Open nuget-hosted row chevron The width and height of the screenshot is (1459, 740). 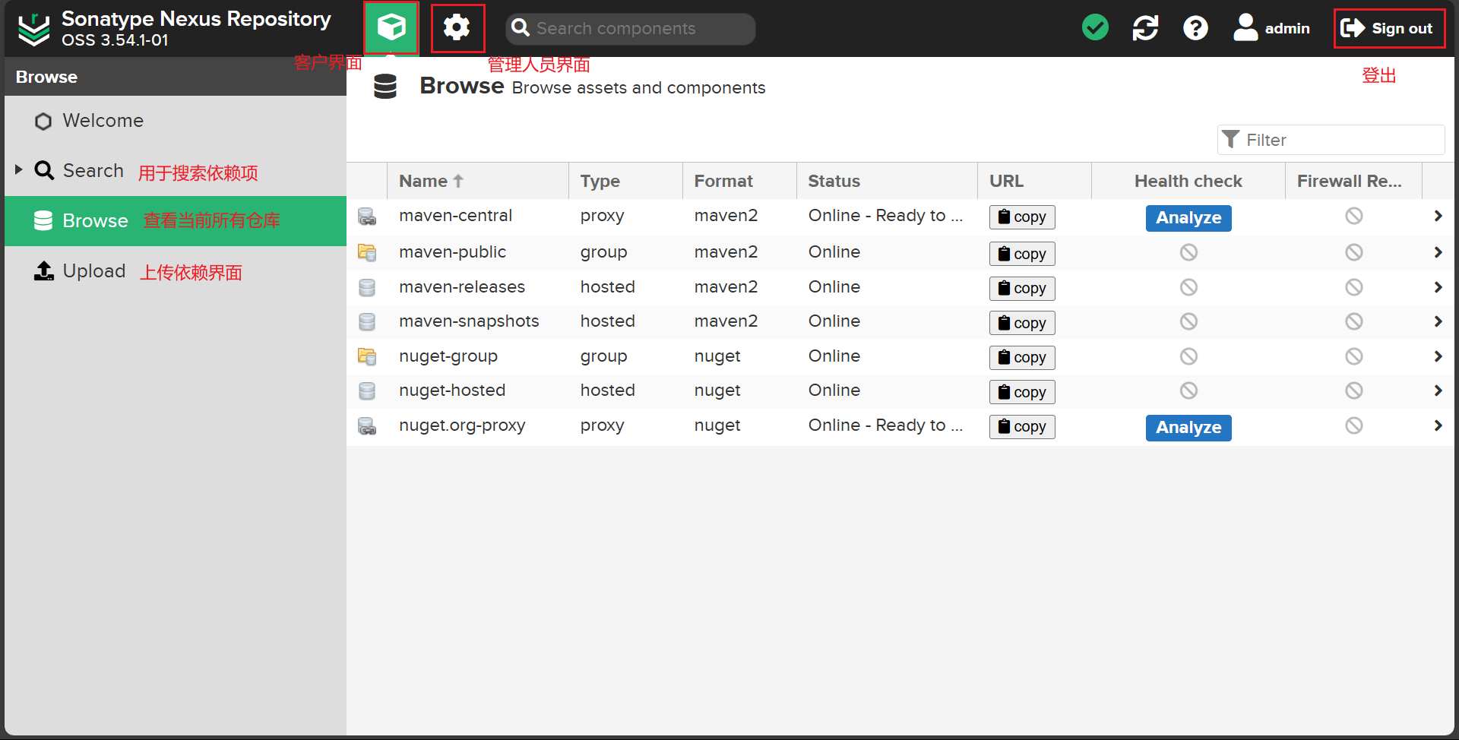[1438, 391]
